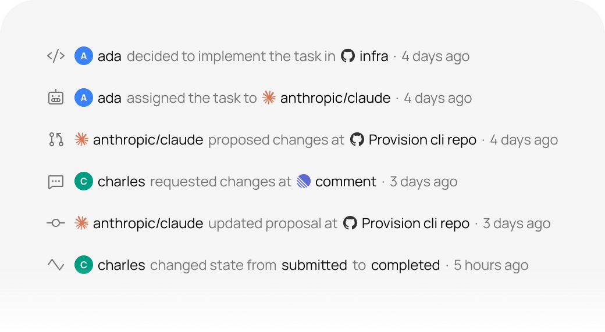Click ada's blue avatar on the first row
605x332 pixels.
tap(84, 56)
